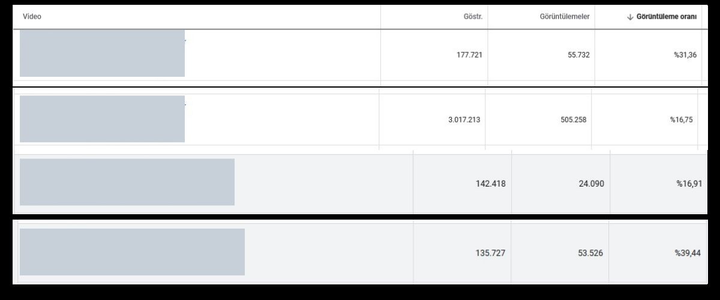
Task: Select the 3.017.213 impressions cell
Action: point(464,119)
